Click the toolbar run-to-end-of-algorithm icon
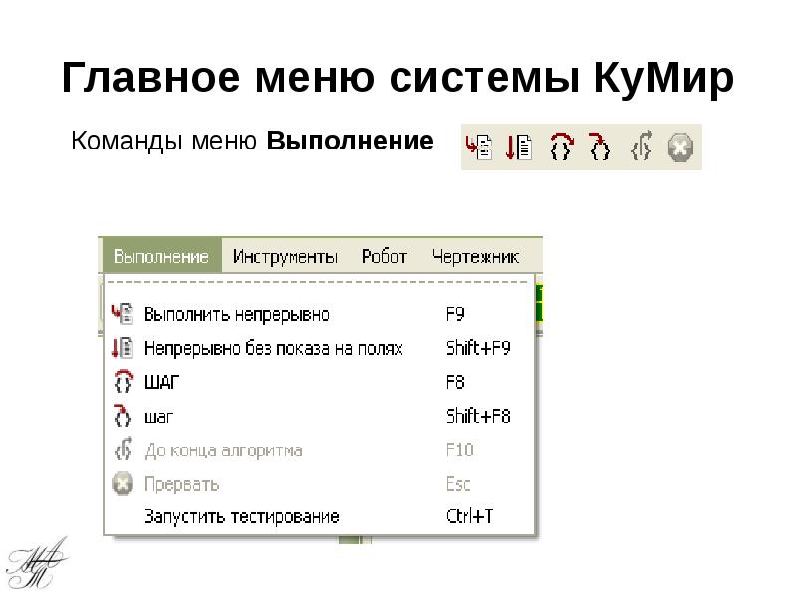The image size is (797, 598). (641, 147)
